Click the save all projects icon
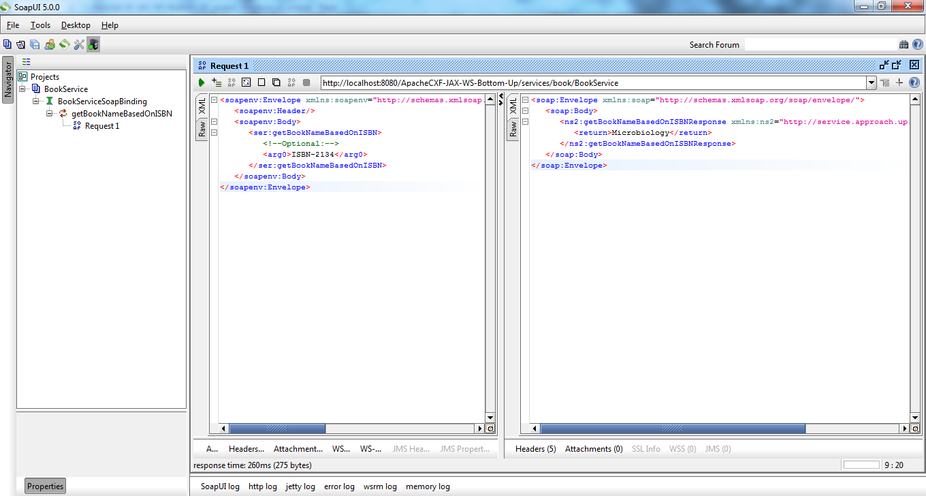The image size is (926, 496). pos(35,44)
